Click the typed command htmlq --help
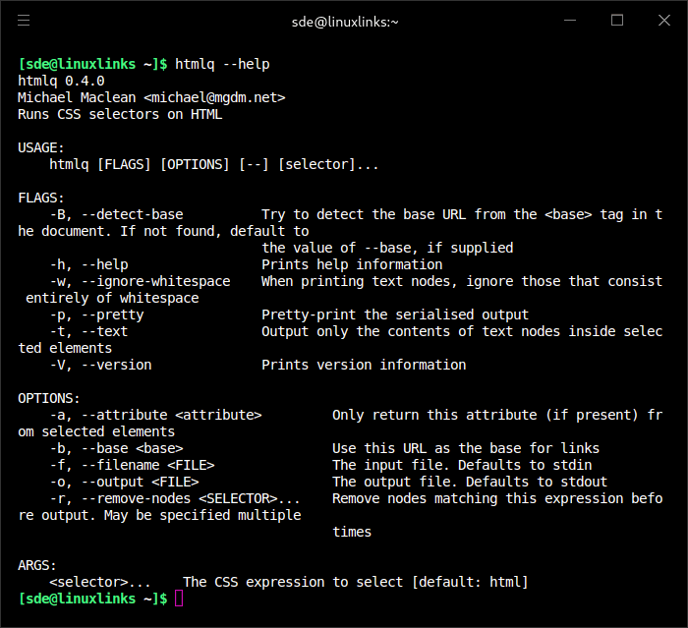Viewport: 688px width, 628px height. [222, 64]
